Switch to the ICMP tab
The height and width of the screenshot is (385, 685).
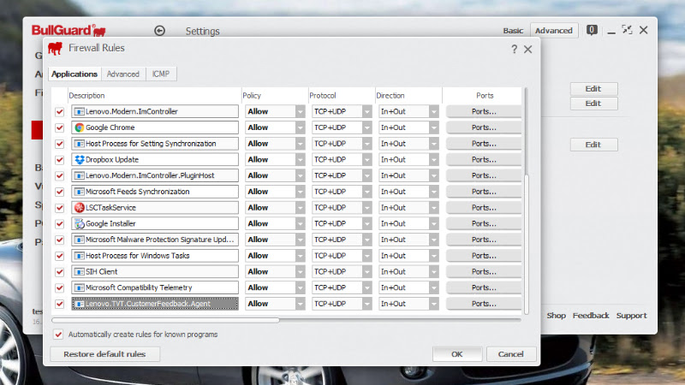point(161,74)
